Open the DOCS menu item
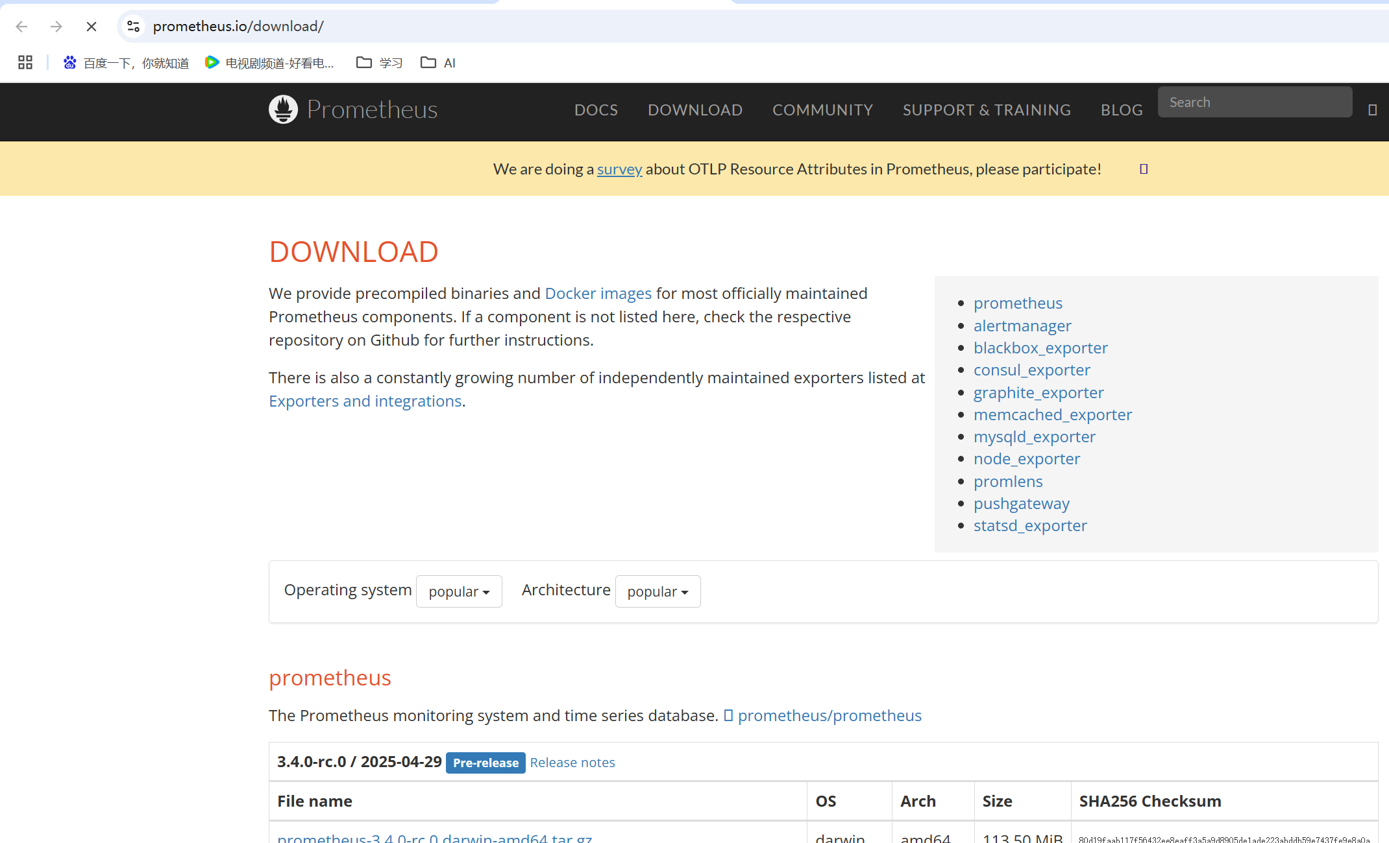This screenshot has height=843, width=1389. click(596, 110)
